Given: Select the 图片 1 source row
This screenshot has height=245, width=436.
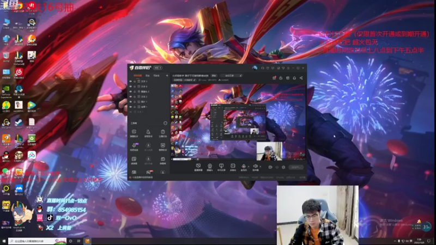Looking at the screenshot, I should click(x=149, y=102).
